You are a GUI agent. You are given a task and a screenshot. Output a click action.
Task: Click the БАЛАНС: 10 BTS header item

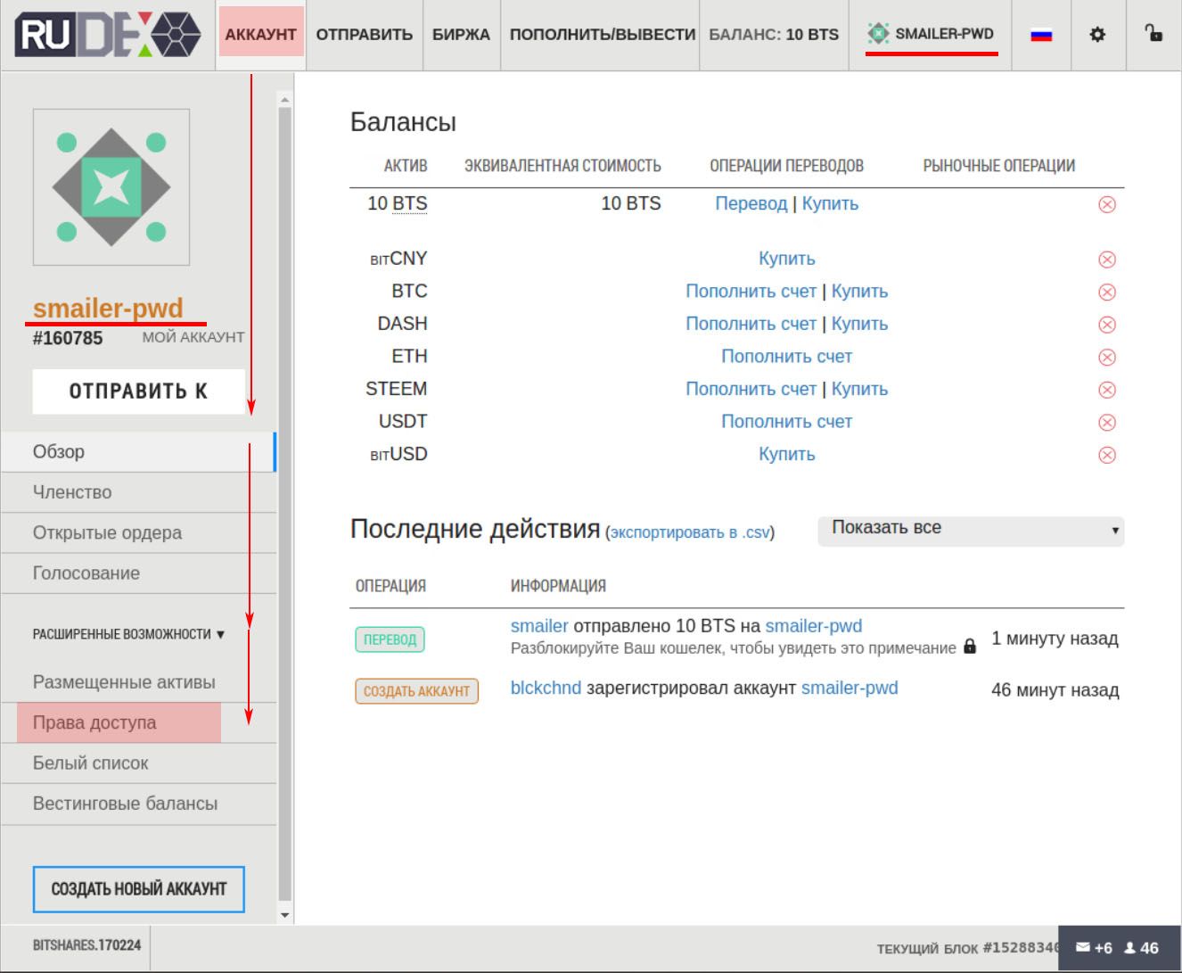pos(774,35)
